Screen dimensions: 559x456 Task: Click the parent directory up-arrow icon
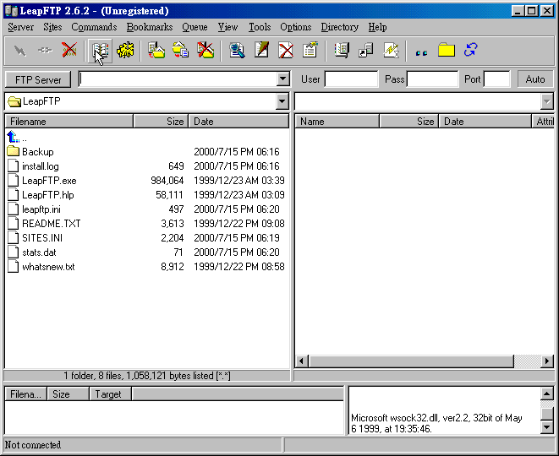[13, 137]
